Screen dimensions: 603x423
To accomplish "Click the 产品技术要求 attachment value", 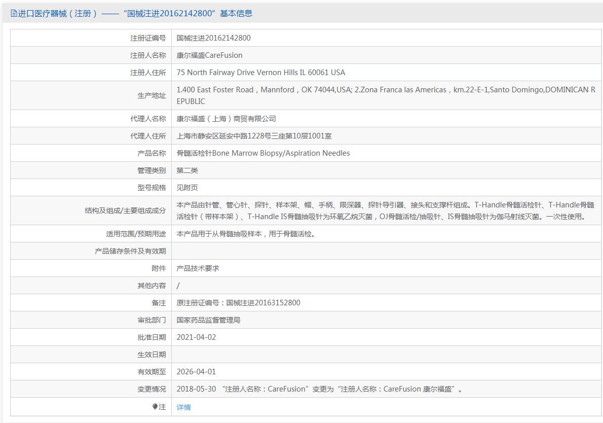I will click(198, 268).
